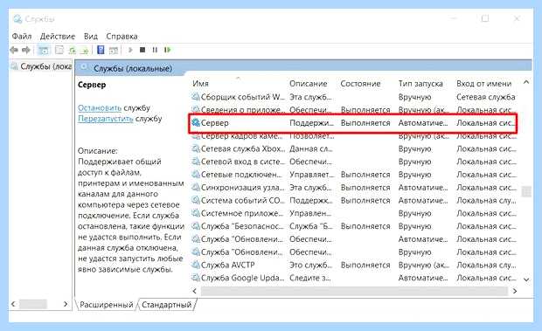Click gear icon of Сетевые подключен... row

click(x=196, y=175)
